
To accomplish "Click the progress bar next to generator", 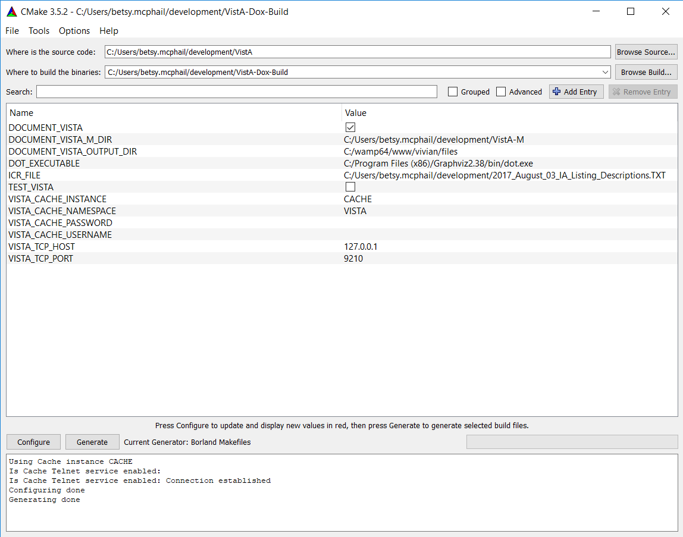I will pos(572,442).
